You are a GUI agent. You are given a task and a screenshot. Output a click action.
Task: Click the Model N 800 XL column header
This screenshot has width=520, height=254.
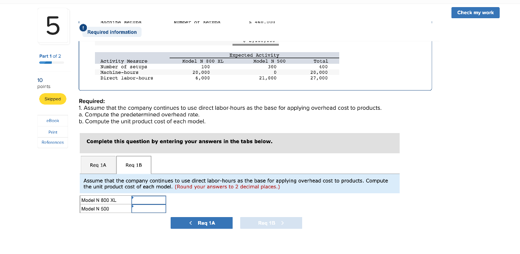coord(203,61)
